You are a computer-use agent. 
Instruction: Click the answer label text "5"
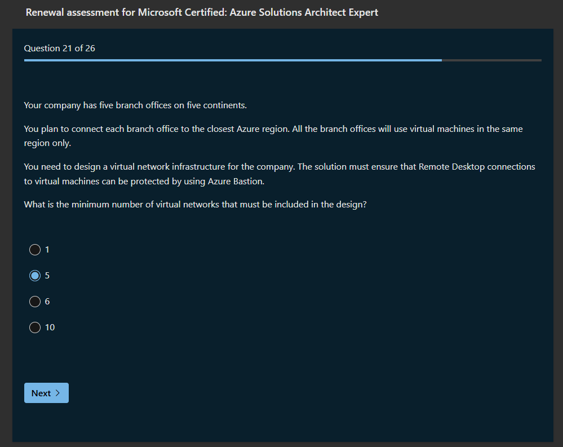(47, 276)
